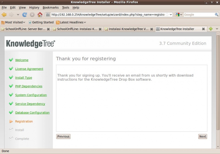The width and height of the screenshot is (220, 154).
Task: Open the Bookmarks menu
Action: point(51,8)
